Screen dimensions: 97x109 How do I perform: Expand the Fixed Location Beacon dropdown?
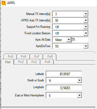pyautogui.click(x=70, y=33)
